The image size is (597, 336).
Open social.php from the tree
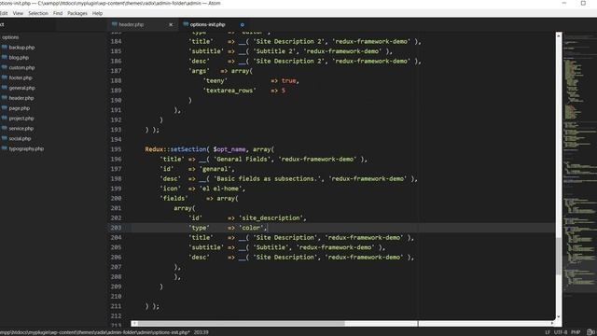(x=20, y=139)
